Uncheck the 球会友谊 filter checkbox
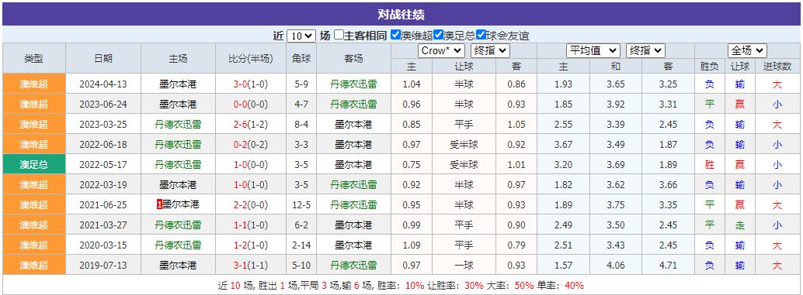Image resolution: width=803 pixels, height=295 pixels. pos(481,35)
